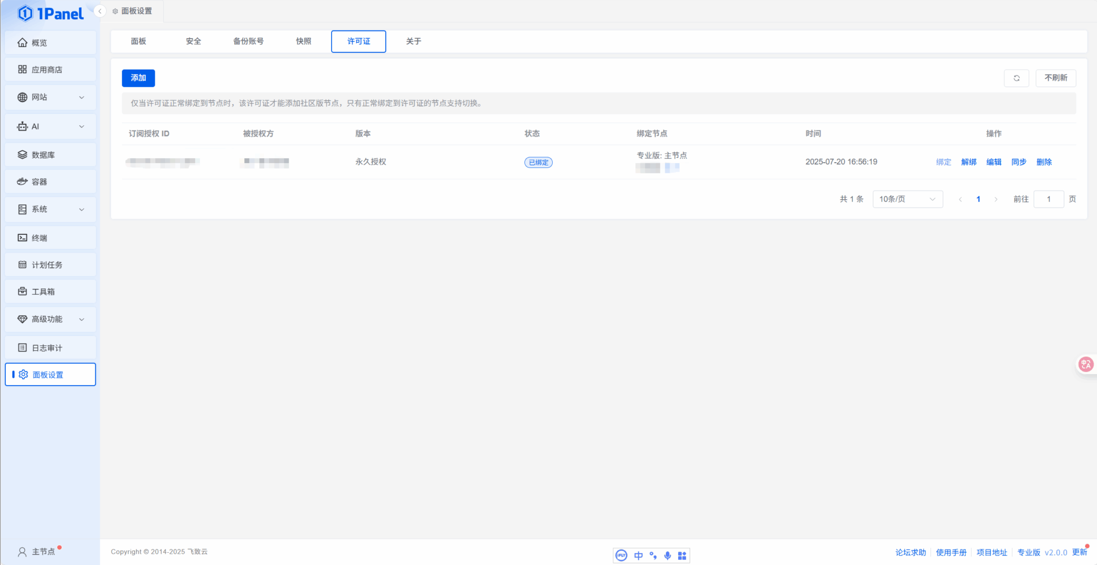1097x565 pixels.
Task: Open the Terminal icon in sidebar
Action: [x=22, y=238]
